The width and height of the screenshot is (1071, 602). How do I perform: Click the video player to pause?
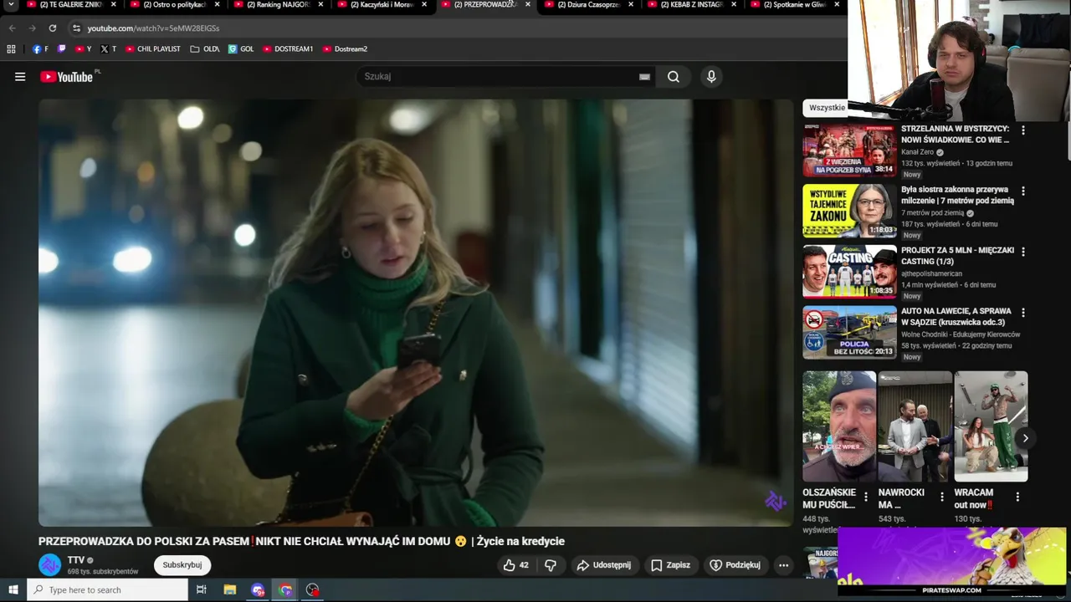(x=416, y=313)
